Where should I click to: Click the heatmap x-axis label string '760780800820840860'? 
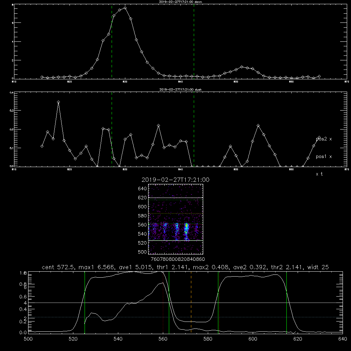178,259
